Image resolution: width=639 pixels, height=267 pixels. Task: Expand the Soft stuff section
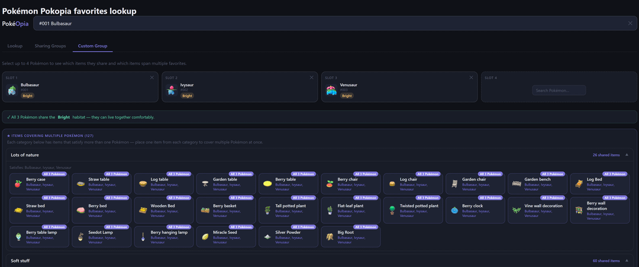click(627, 261)
